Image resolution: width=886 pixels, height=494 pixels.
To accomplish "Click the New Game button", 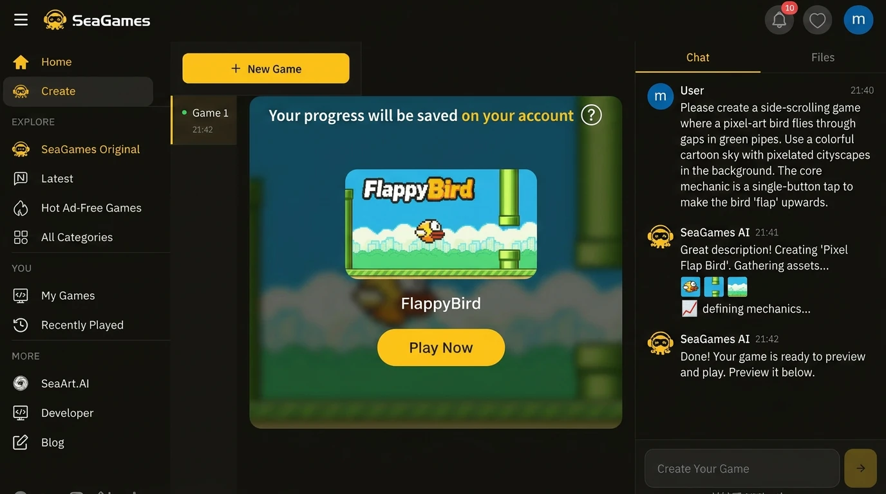I will (266, 68).
